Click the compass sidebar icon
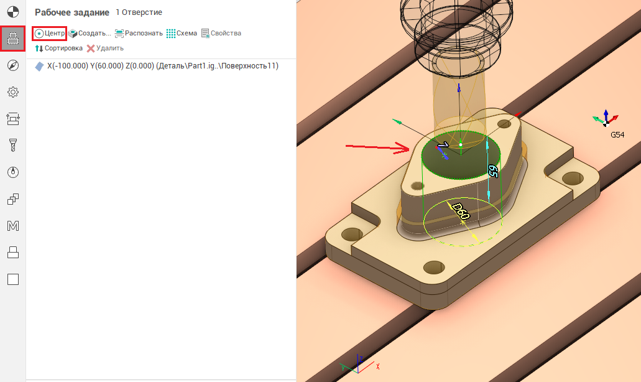Viewport: 641px width, 382px height. 12,65
